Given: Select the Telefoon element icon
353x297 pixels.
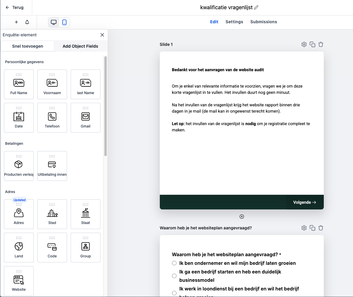Looking at the screenshot, I should tap(52, 116).
